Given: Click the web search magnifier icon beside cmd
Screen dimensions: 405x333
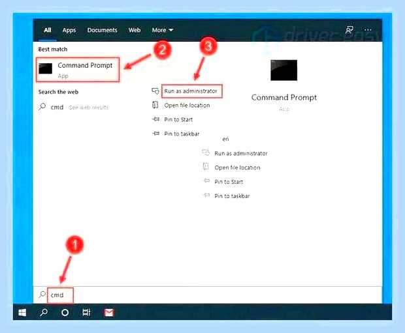Looking at the screenshot, I should pos(42,106).
